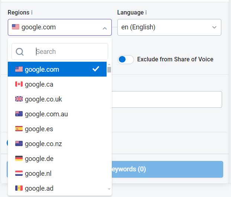The width and height of the screenshot is (231, 197).
Task: Open the Language dropdown
Action: pos(169,28)
